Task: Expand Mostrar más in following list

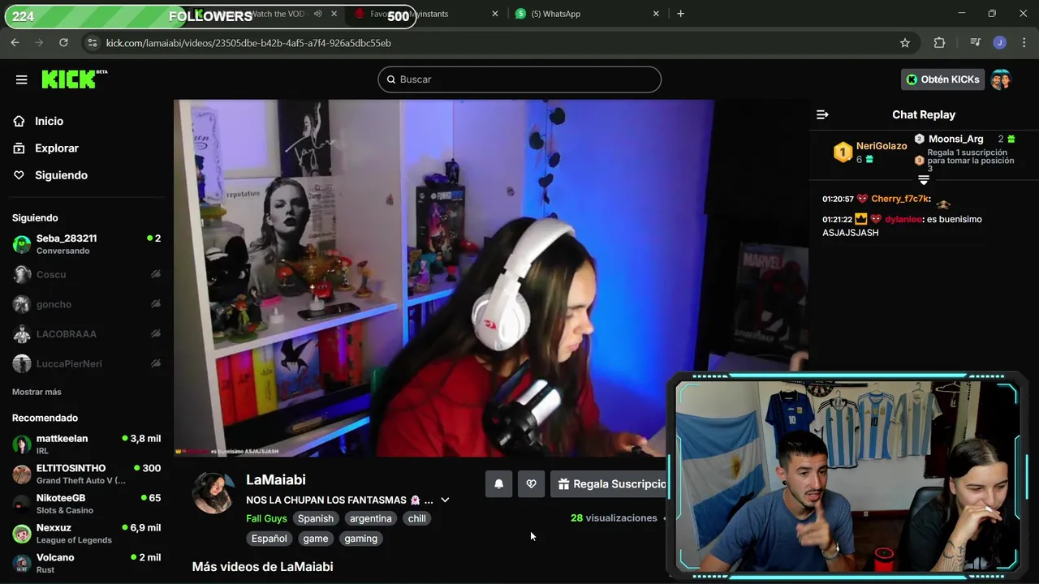Action: pyautogui.click(x=37, y=392)
